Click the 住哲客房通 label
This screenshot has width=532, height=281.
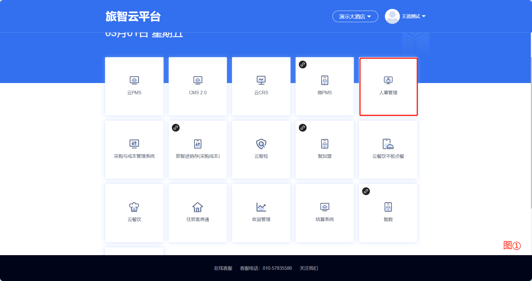[x=198, y=219]
